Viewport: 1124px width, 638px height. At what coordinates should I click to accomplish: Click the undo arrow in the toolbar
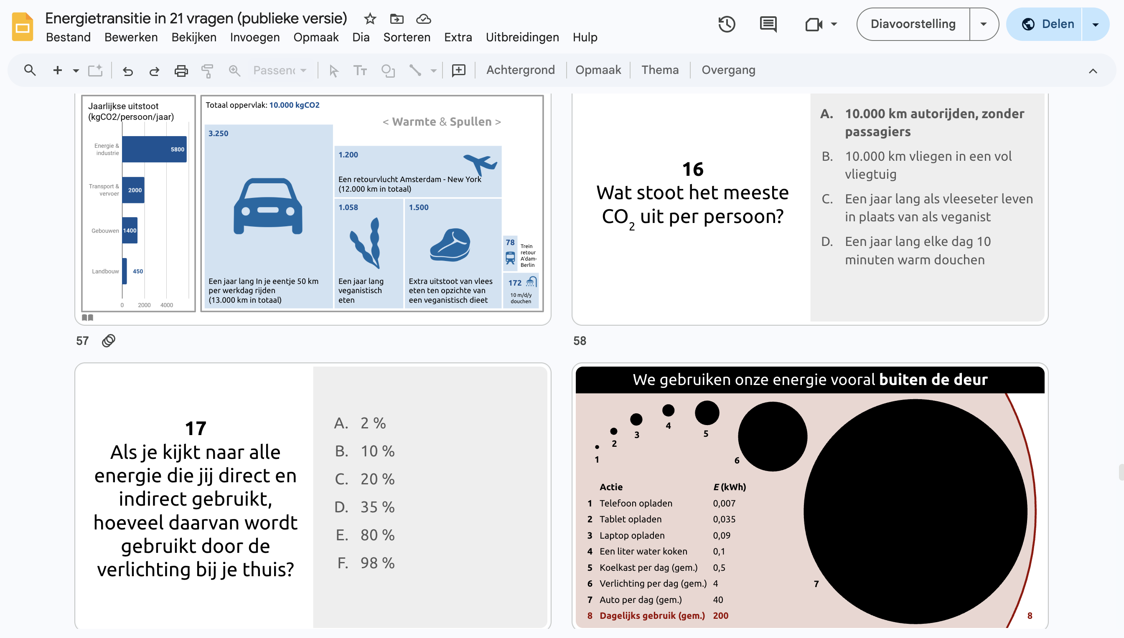pyautogui.click(x=127, y=71)
